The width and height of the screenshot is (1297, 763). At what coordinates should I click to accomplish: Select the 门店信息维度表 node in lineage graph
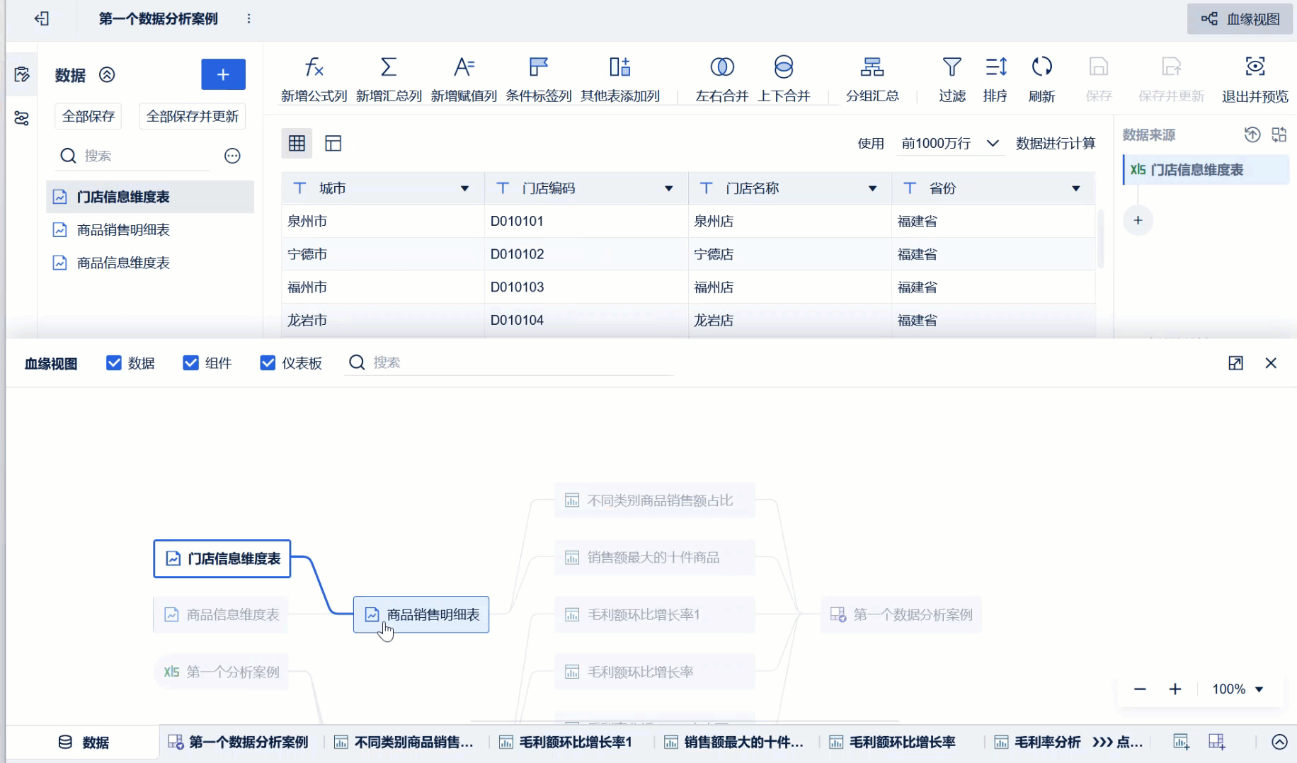pyautogui.click(x=222, y=558)
